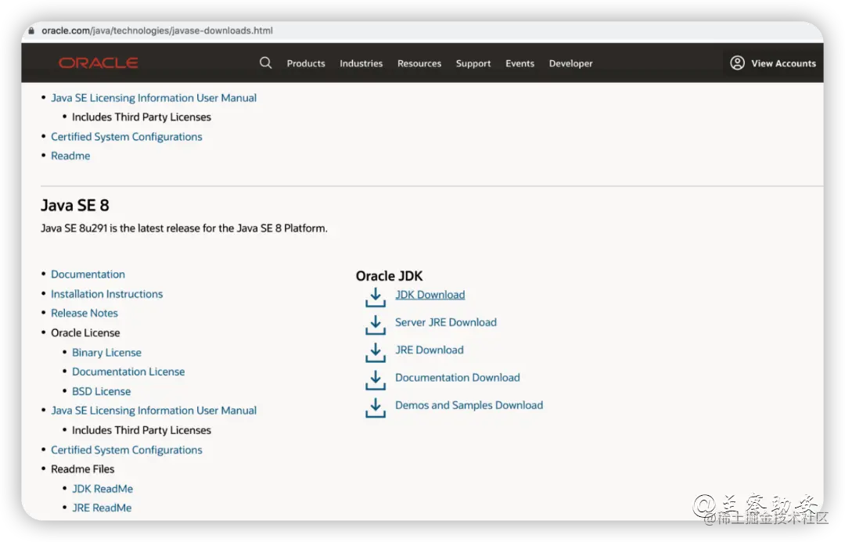Viewport: 845px width, 542px height.
Task: Click the JDK Download link
Action: tap(430, 295)
